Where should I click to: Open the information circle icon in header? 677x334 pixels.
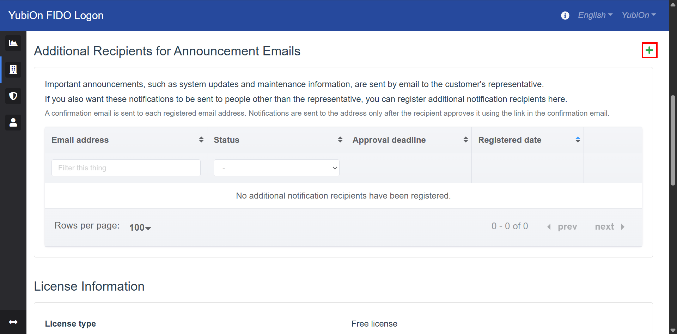(565, 16)
